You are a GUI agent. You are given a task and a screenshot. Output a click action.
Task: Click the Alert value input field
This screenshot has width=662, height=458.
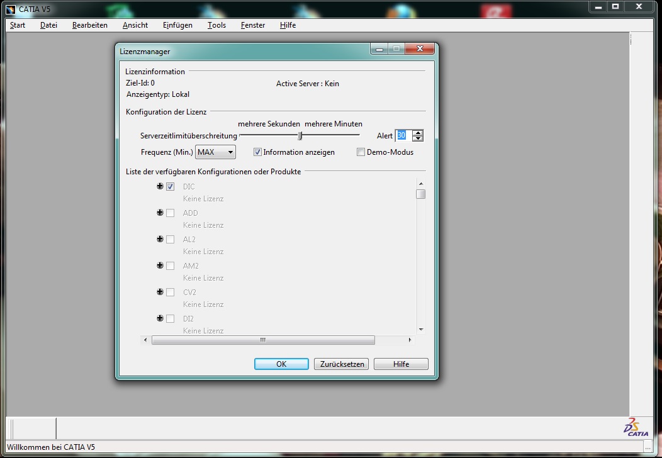(403, 135)
